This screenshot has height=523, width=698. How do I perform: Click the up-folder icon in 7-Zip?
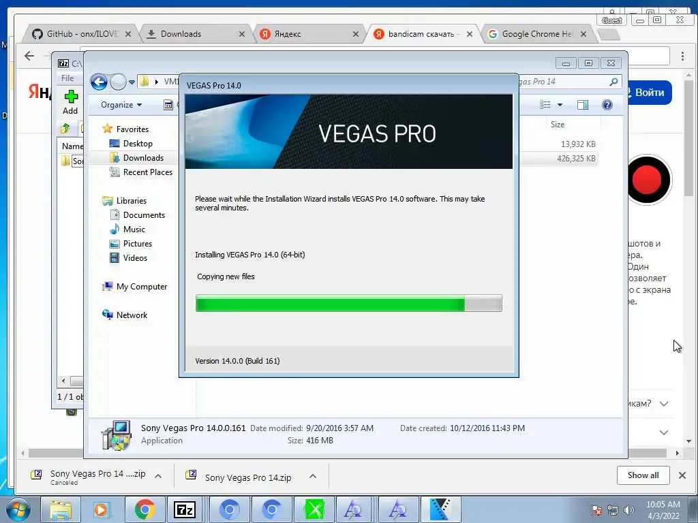[65, 129]
